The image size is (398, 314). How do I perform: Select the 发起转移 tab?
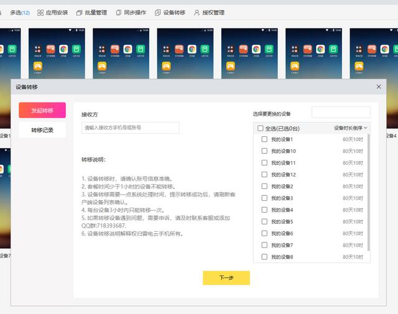(x=42, y=110)
